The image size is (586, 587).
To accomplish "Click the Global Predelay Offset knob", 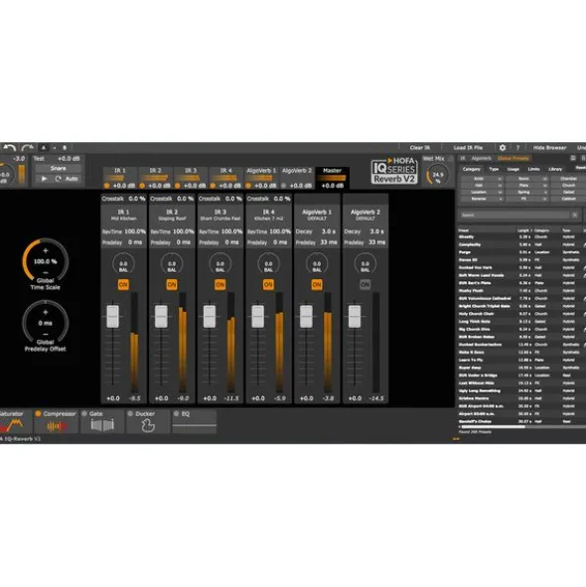I will (46, 322).
